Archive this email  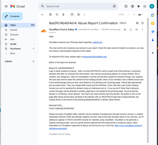51,15
